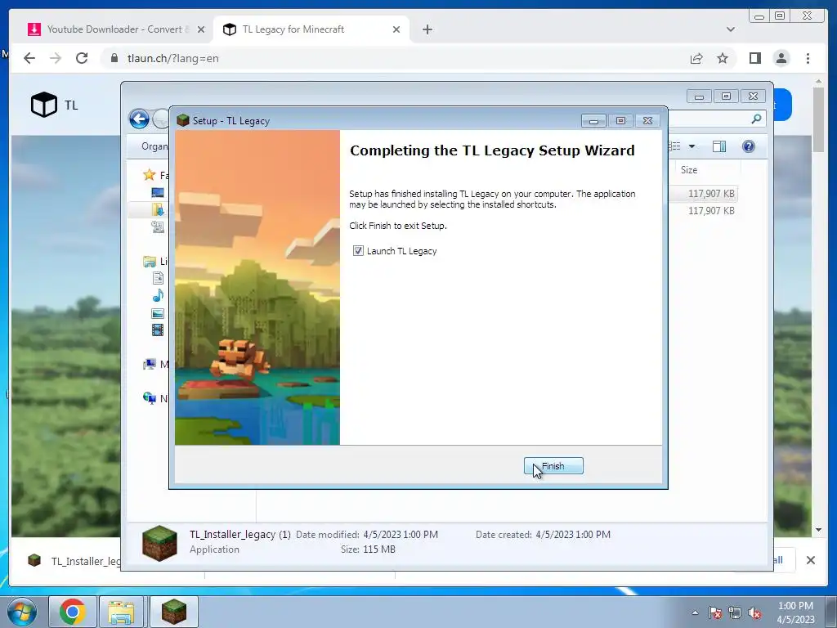Image resolution: width=837 pixels, height=628 pixels.
Task: Click the network tray icon
Action: pos(735,612)
